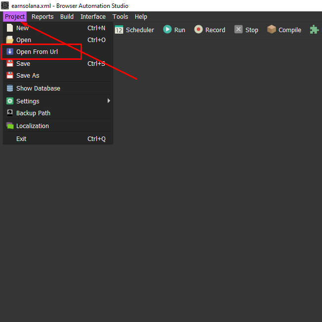Click the New document icon

[x=10, y=28]
